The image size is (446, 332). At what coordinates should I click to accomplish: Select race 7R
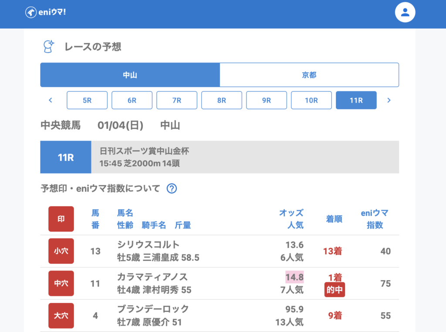[177, 100]
